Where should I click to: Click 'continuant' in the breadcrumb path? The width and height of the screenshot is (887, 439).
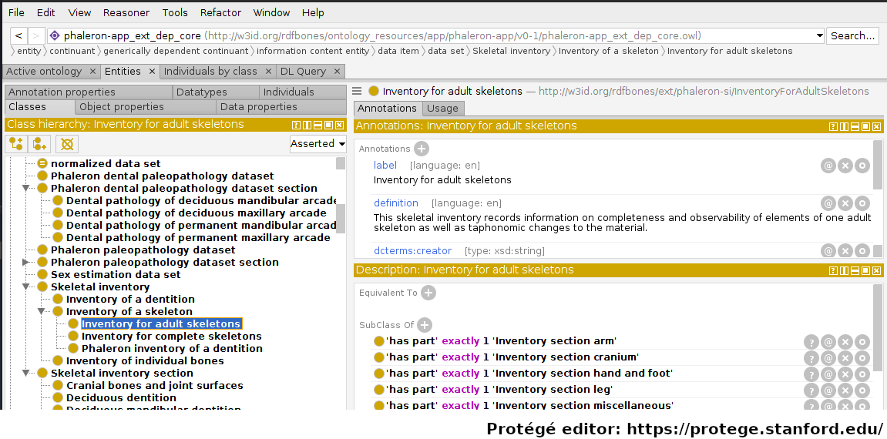72,52
